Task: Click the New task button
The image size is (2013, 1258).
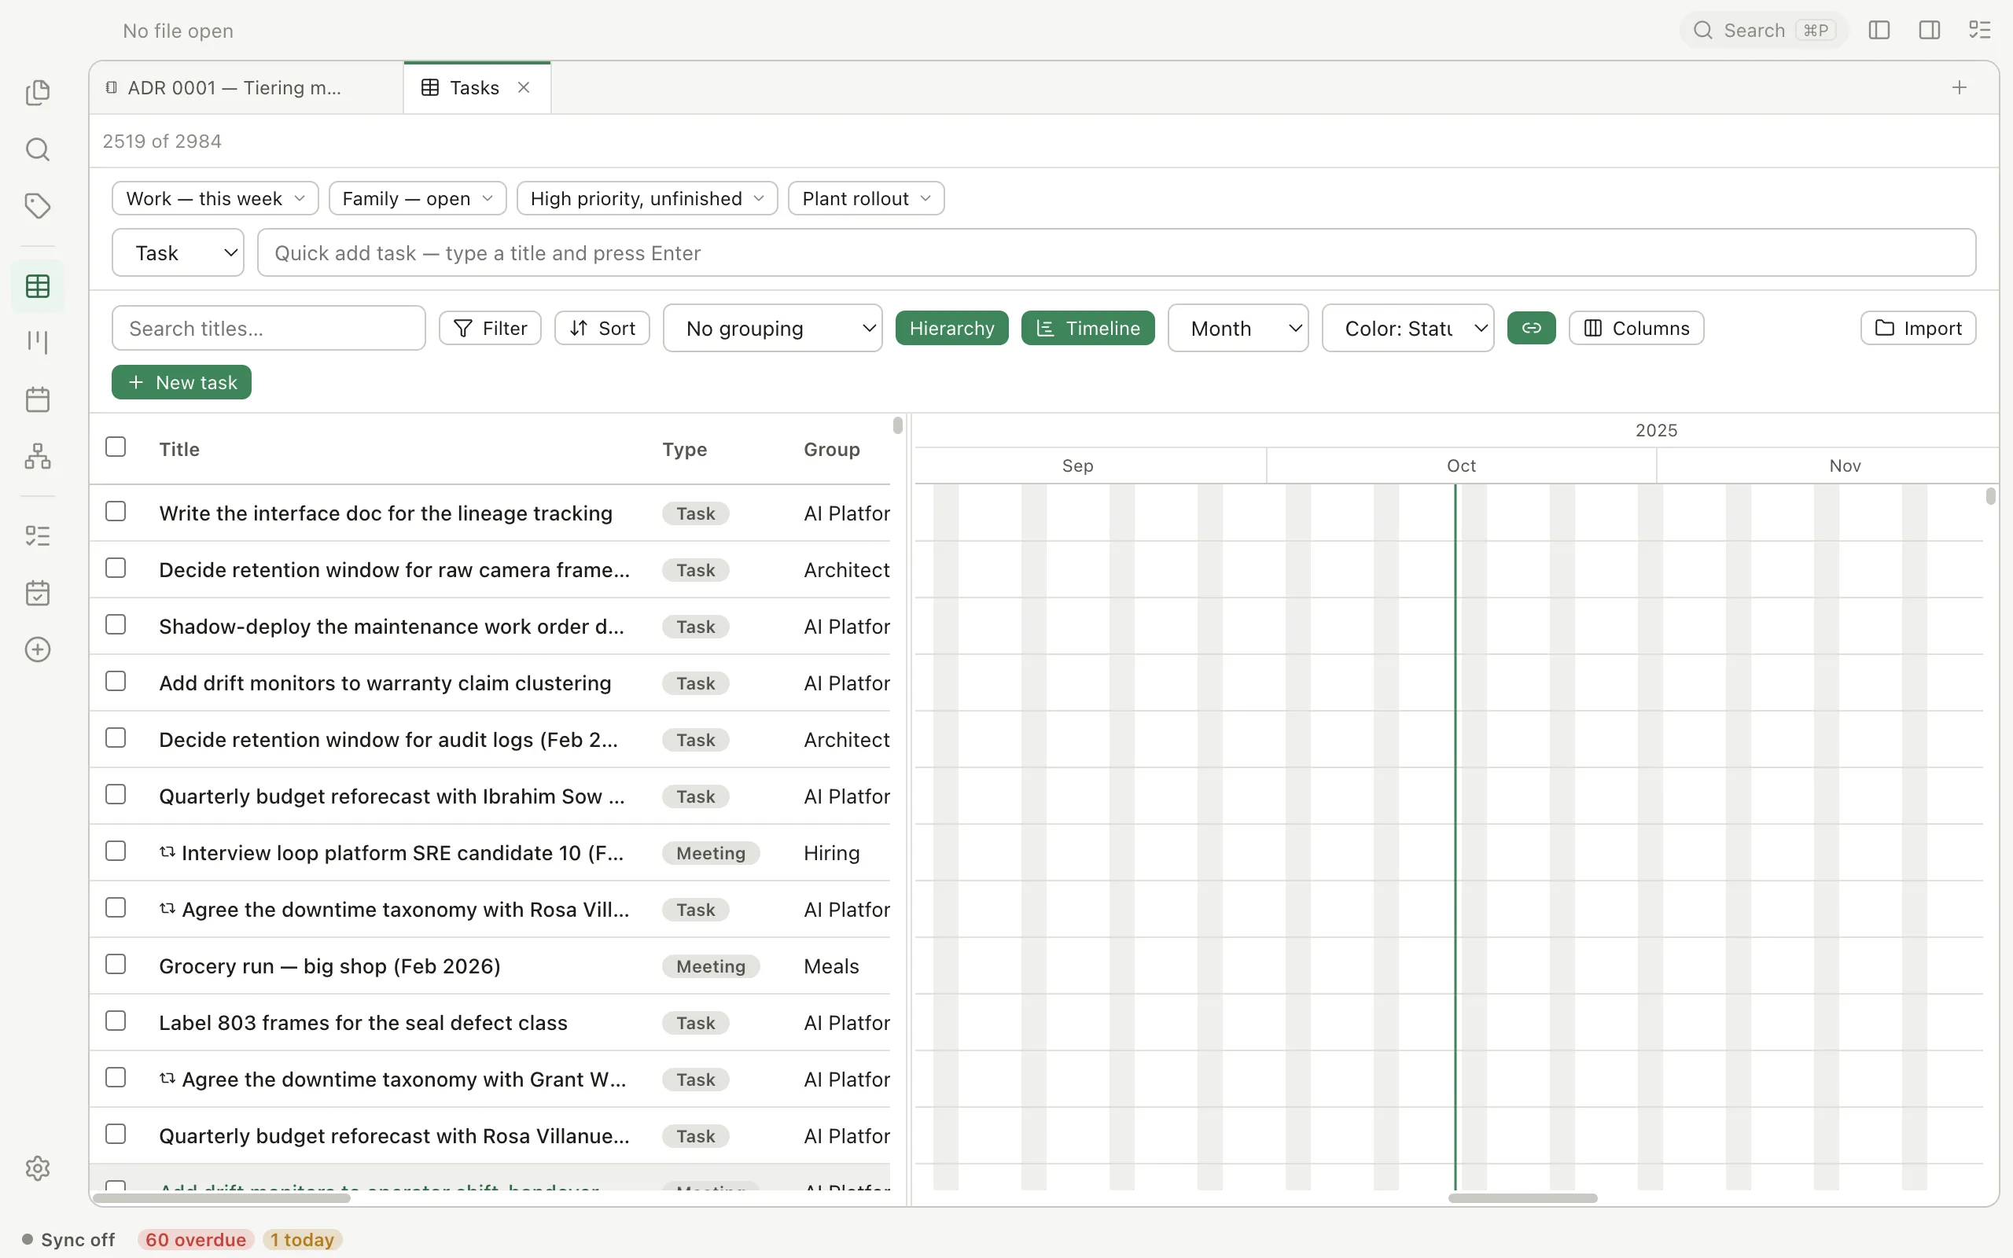Action: 182,382
